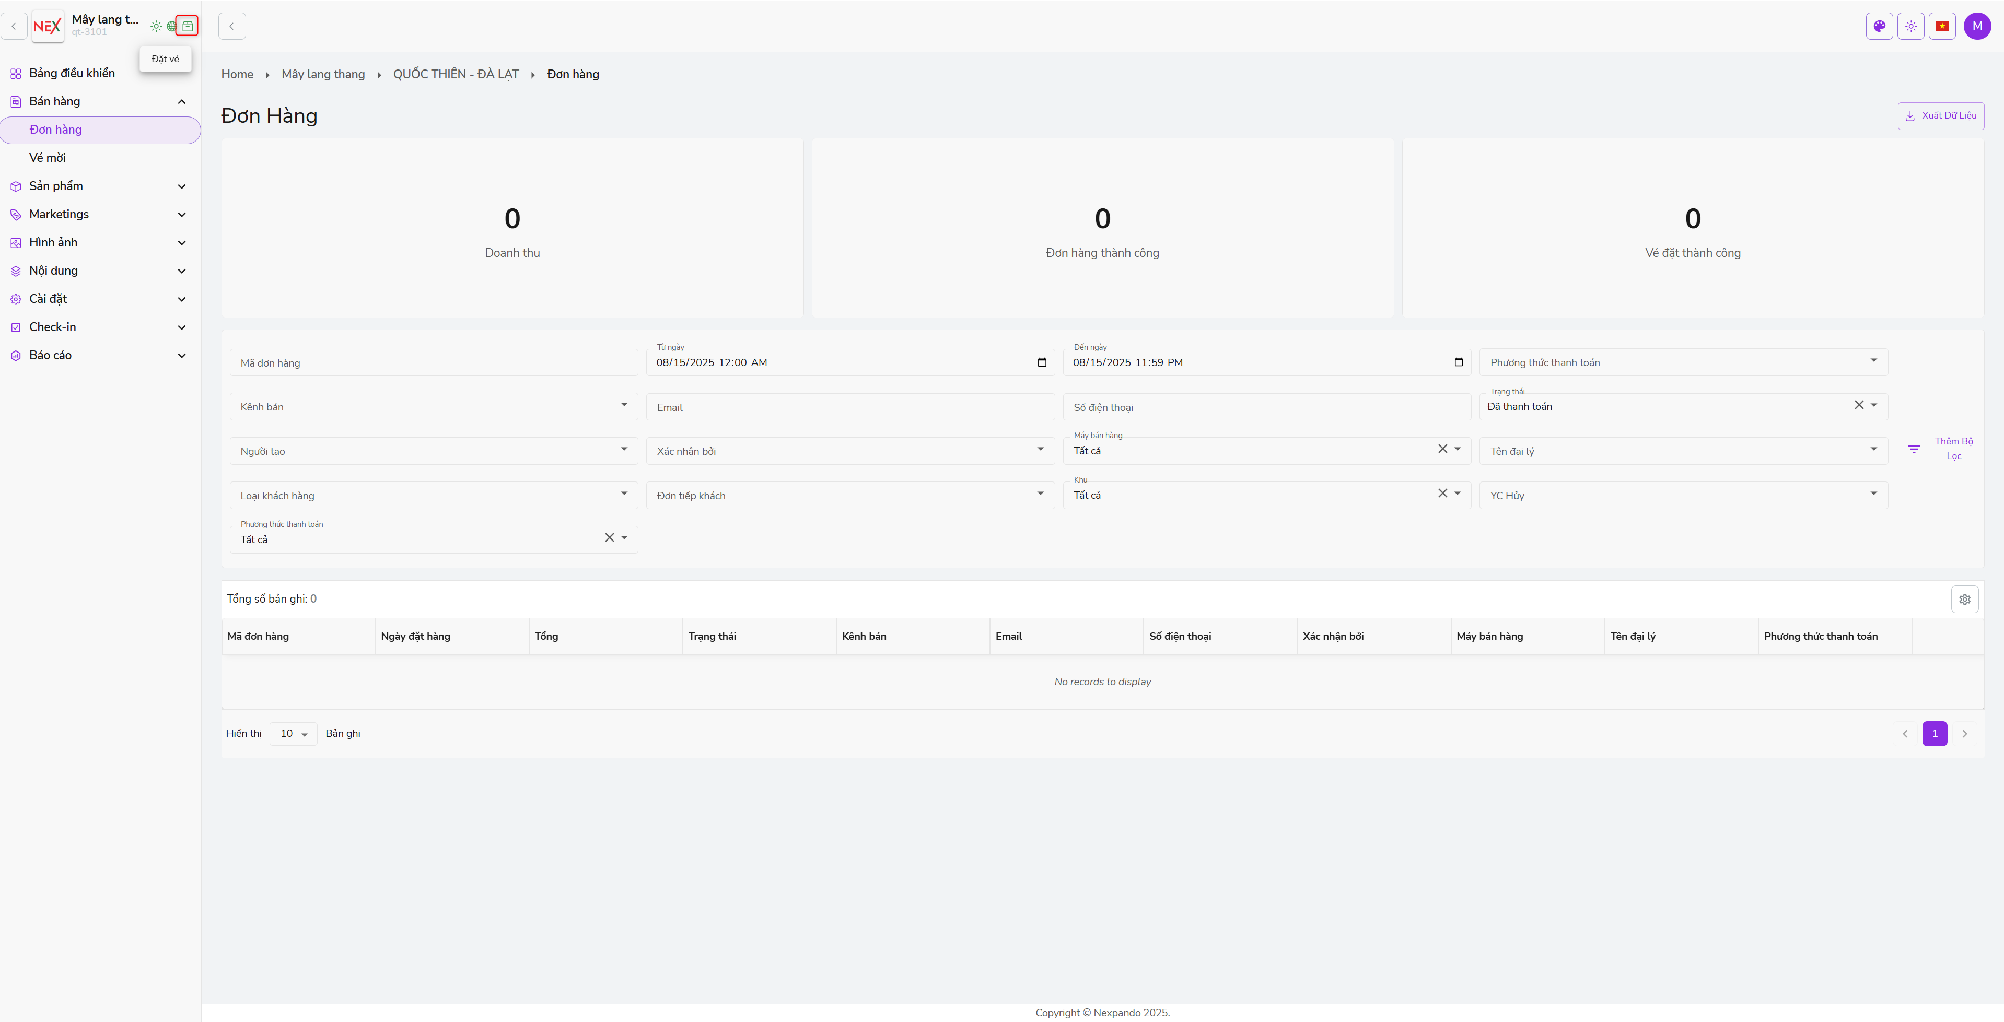This screenshot has width=2004, height=1022.
Task: Open the Vé mời menu item
Action: [48, 158]
